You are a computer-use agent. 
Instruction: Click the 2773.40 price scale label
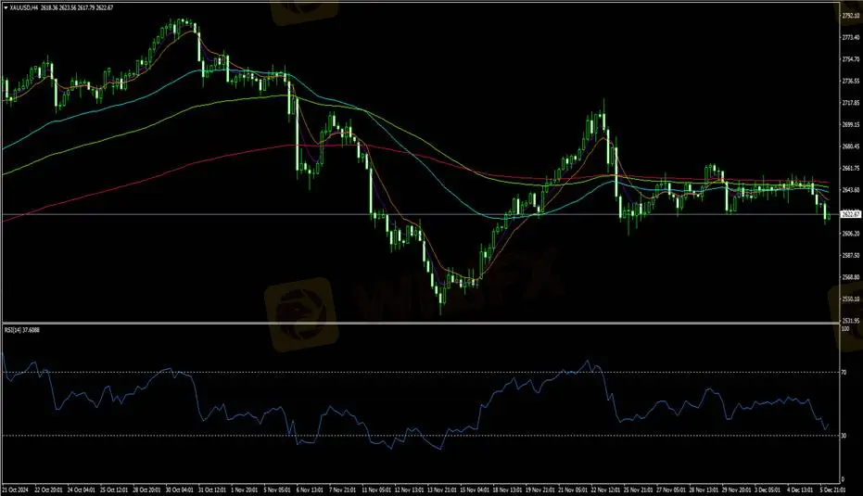tap(851, 37)
